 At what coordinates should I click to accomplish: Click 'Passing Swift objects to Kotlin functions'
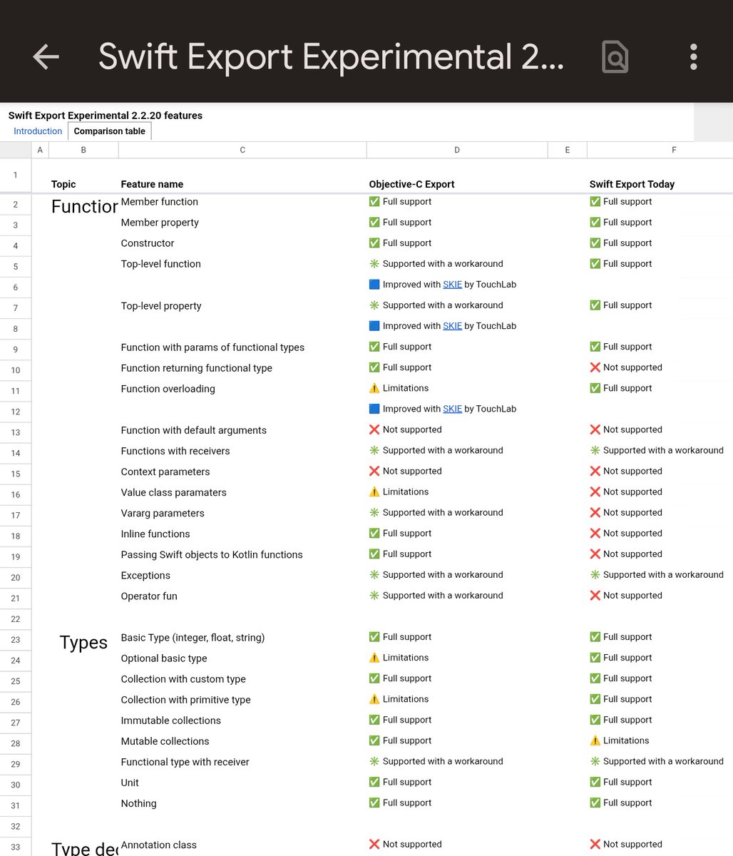pos(212,554)
